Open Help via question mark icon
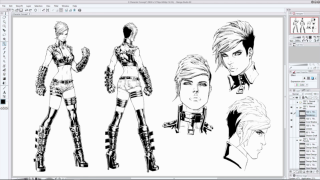Image resolution: width=320 pixels, height=180 pixels. 79,10
